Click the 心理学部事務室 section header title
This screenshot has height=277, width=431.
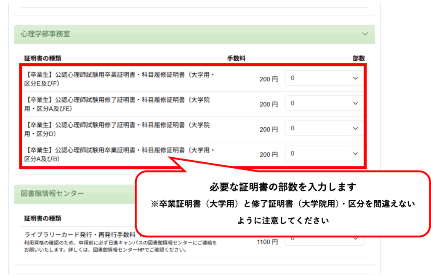click(x=45, y=34)
